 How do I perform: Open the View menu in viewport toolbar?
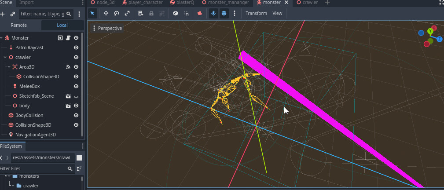(x=277, y=13)
